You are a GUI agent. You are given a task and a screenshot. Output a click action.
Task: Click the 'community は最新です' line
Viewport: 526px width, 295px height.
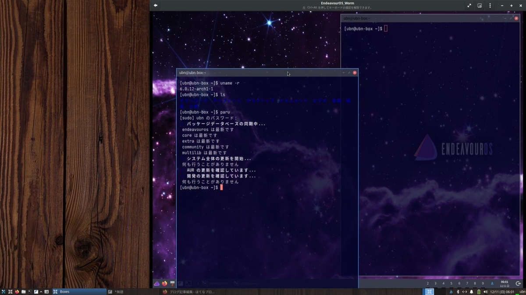tap(206, 147)
